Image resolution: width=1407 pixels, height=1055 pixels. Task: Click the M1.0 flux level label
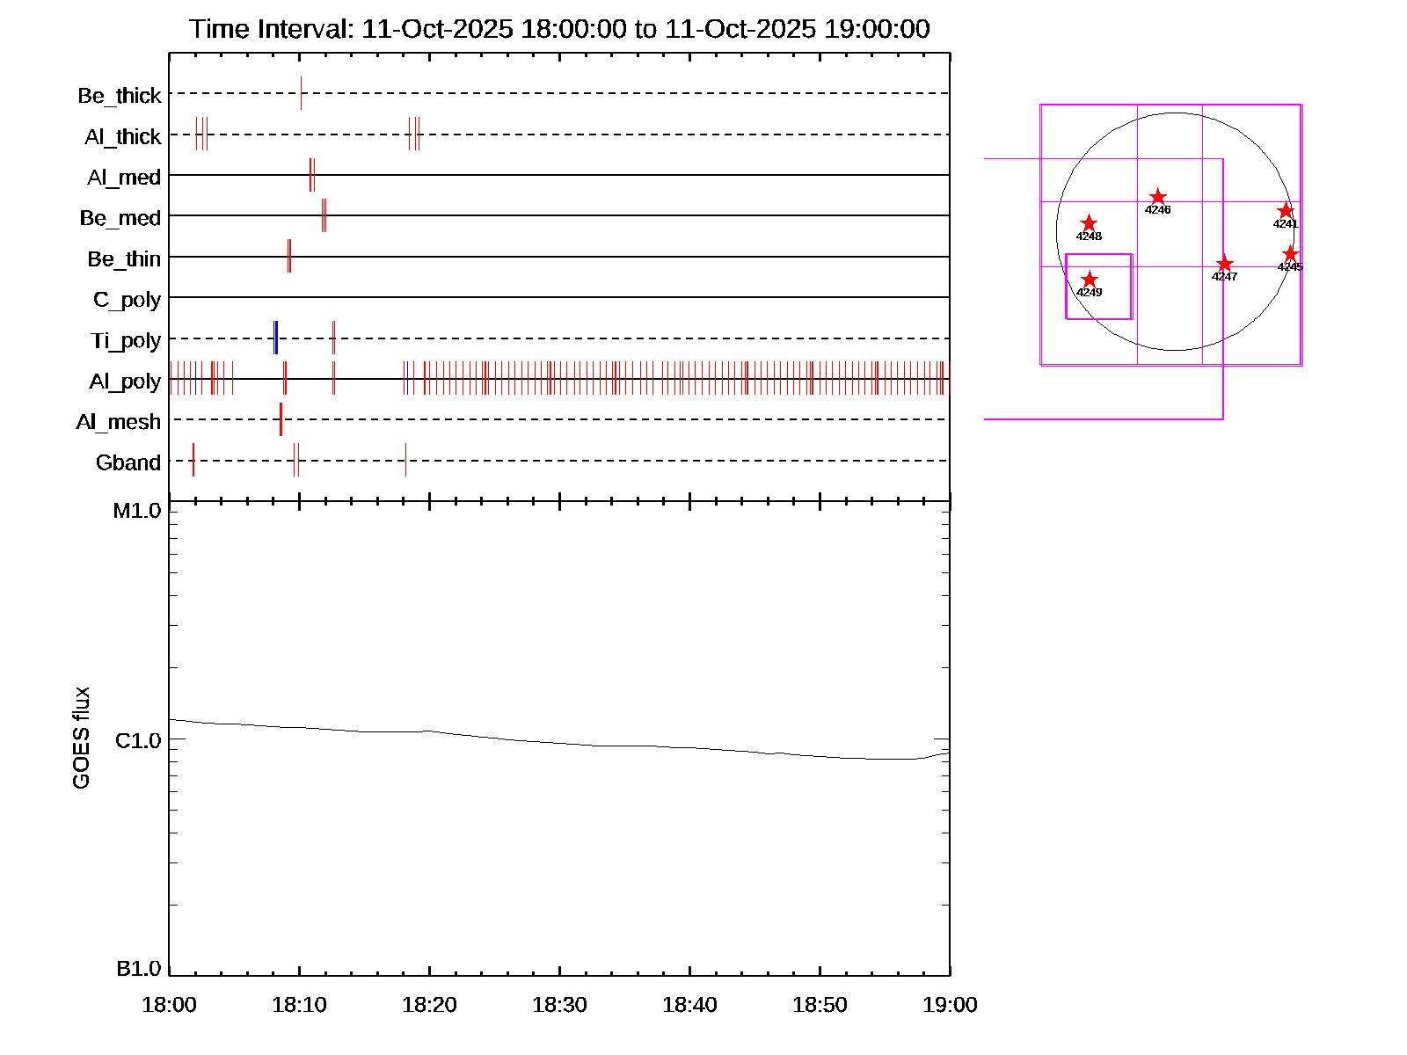pyautogui.click(x=137, y=511)
